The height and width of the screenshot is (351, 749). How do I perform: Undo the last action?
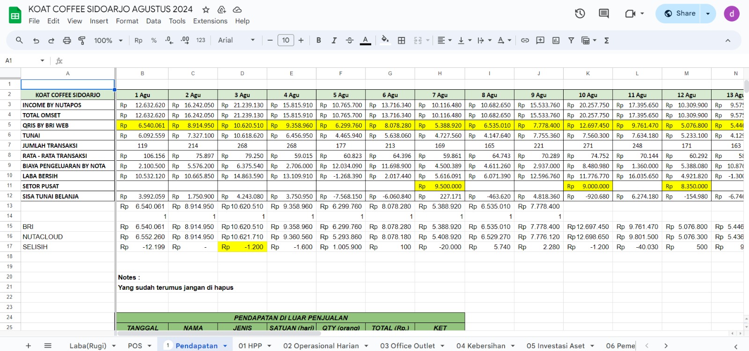coord(36,40)
